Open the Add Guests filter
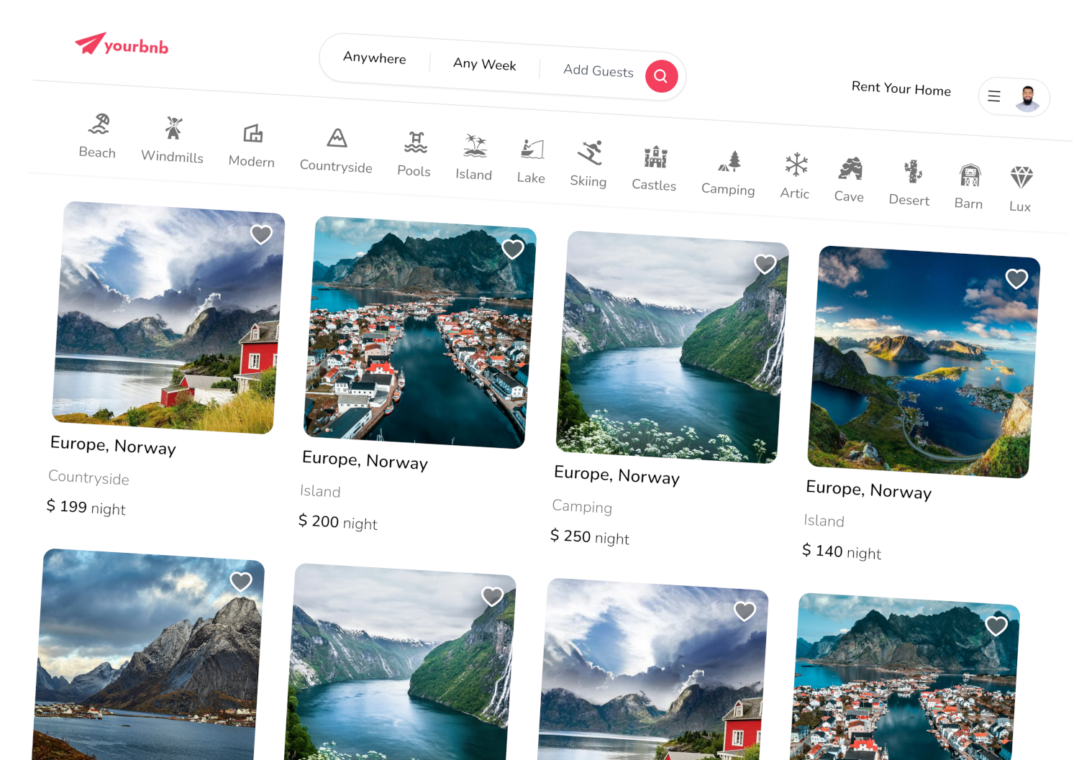The width and height of the screenshot is (1079, 760). tap(598, 71)
